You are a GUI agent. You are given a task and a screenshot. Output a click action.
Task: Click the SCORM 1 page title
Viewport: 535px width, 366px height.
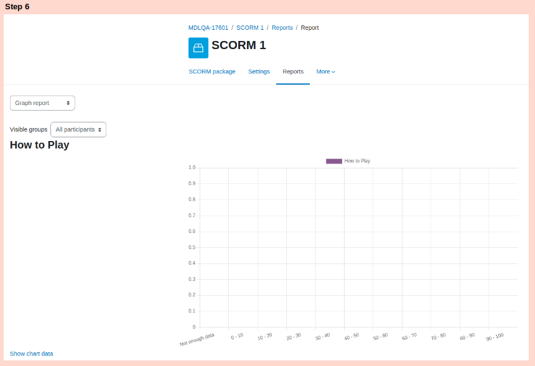(238, 45)
